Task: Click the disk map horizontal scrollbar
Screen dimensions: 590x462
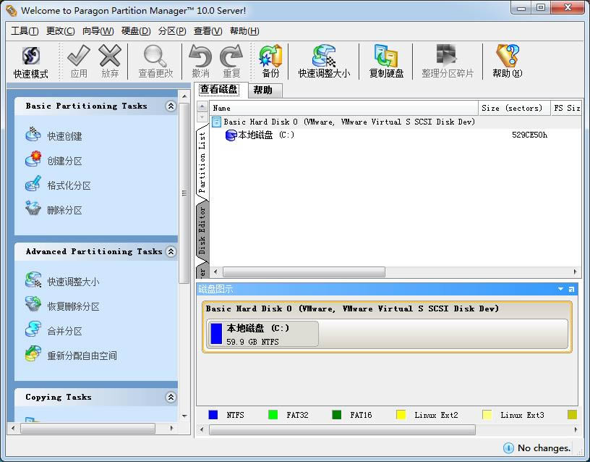Action: 342,429
